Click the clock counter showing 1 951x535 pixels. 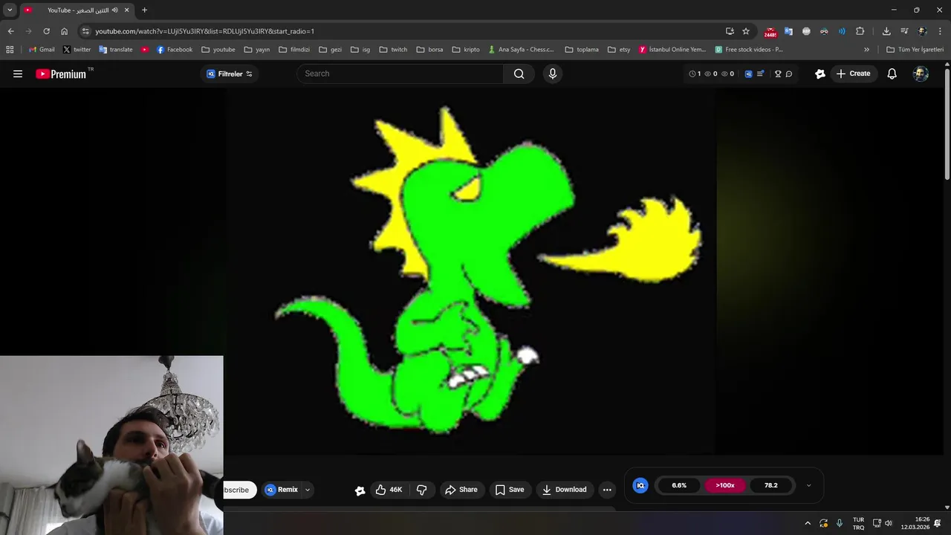695,74
